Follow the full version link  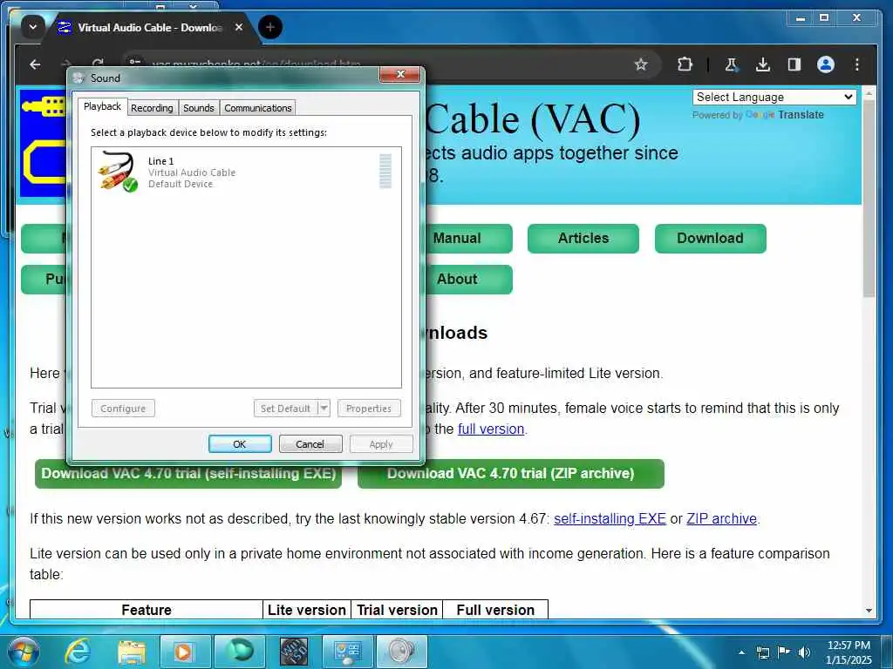(x=491, y=429)
